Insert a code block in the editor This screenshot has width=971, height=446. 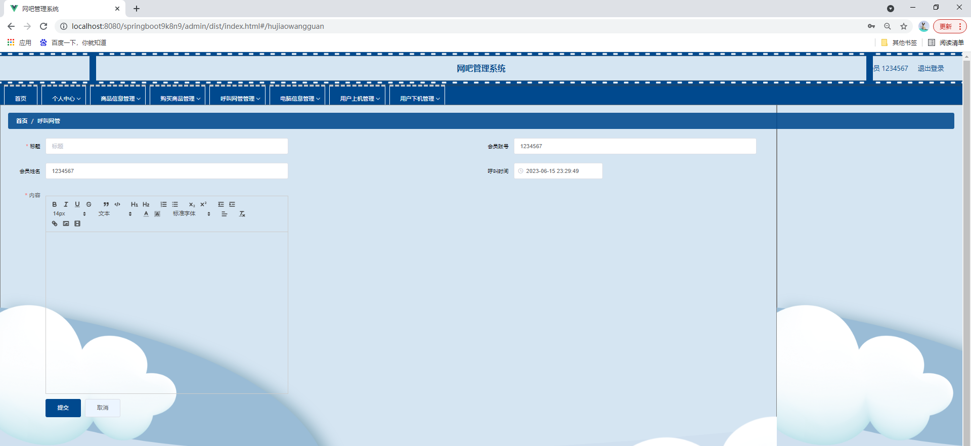pyautogui.click(x=117, y=204)
